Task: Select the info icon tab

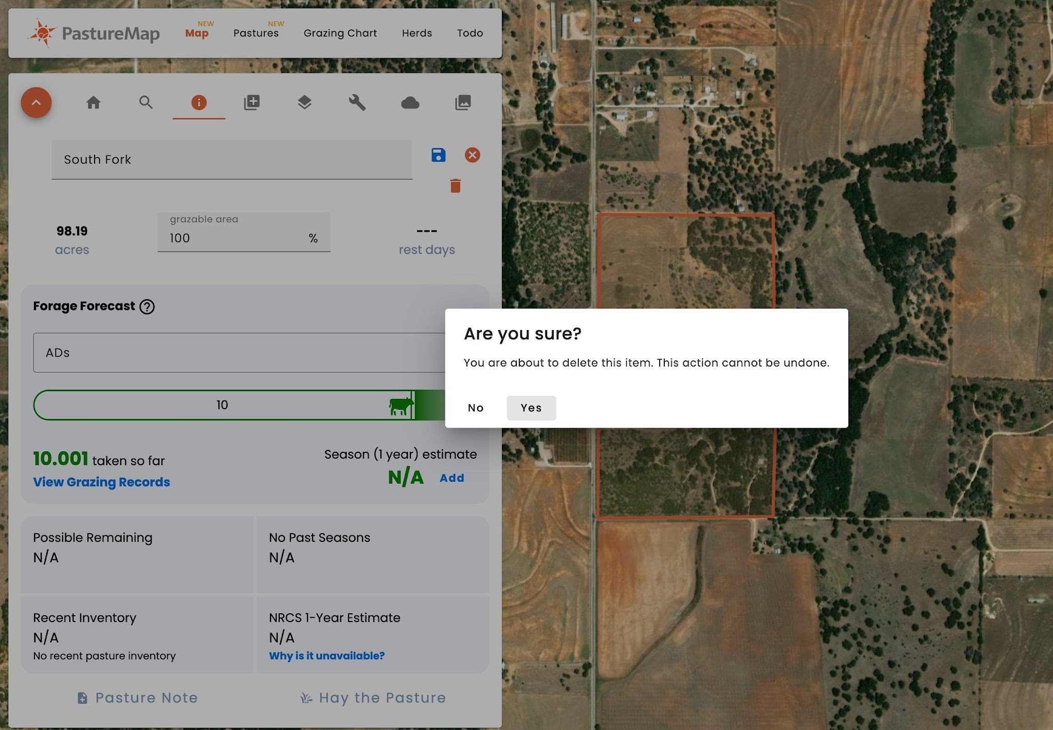Action: click(199, 102)
